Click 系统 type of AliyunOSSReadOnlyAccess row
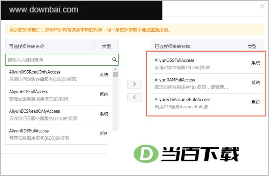Screen dimensions: 269x176 [104, 74]
